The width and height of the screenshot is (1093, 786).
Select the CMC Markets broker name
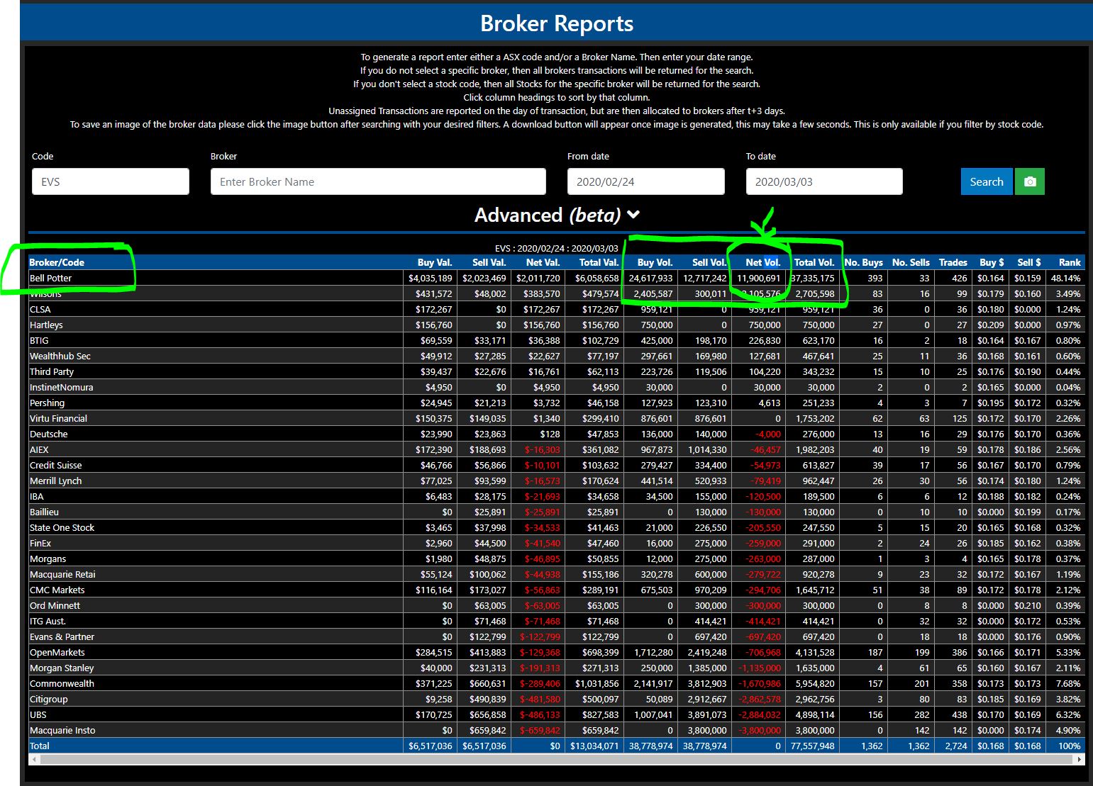click(57, 590)
